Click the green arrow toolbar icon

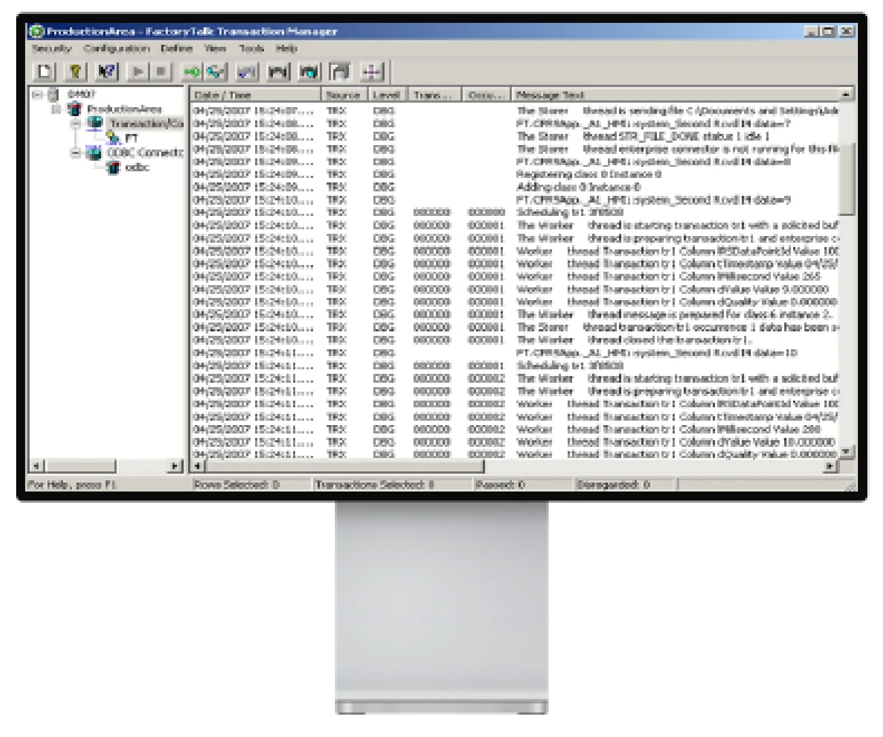(193, 72)
